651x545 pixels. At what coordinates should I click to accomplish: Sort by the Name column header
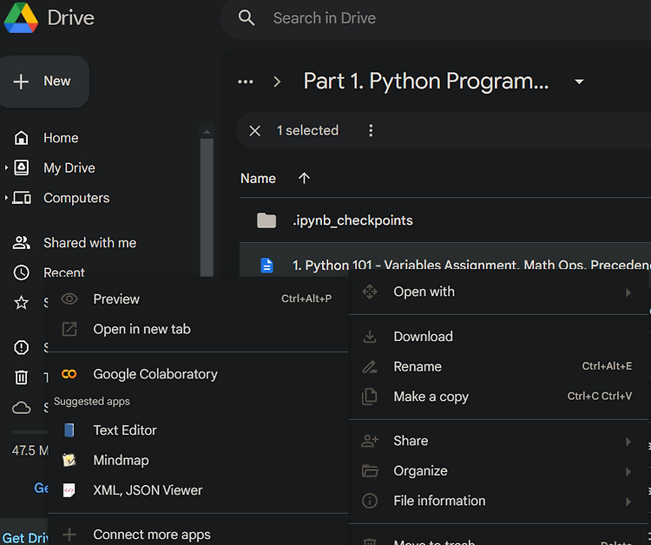(x=259, y=179)
